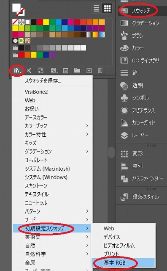Image resolution: width=167 pixels, height=271 pixels.
Task: Select the Registration swatch
Action: 22,22
